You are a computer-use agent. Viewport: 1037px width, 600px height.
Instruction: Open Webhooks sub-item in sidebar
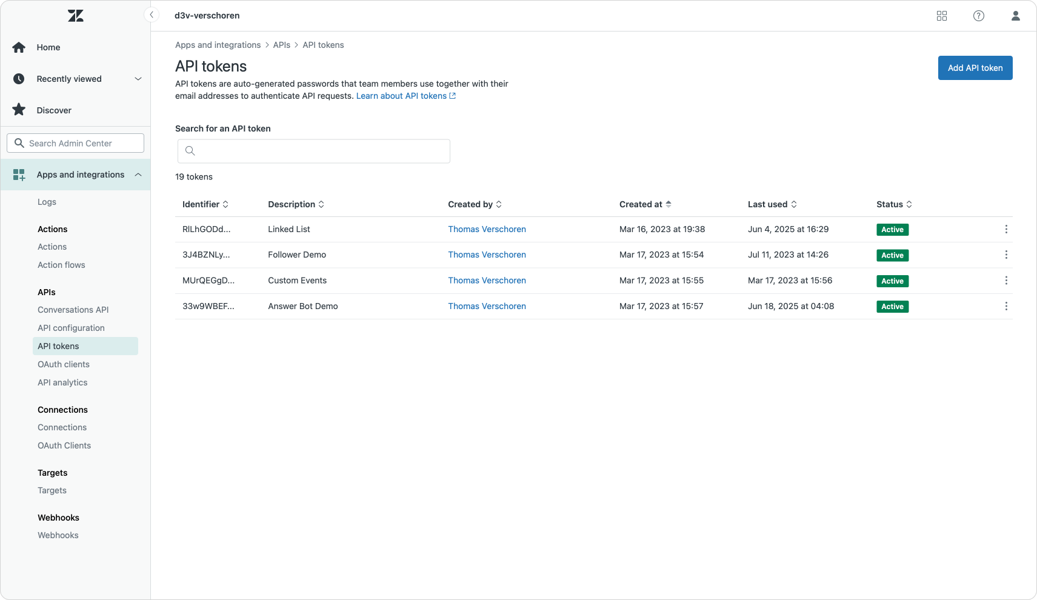(x=58, y=535)
